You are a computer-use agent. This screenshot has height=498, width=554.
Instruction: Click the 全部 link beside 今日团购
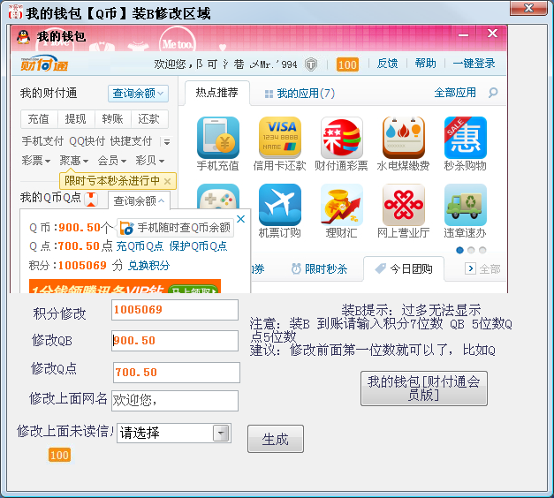pos(489,269)
